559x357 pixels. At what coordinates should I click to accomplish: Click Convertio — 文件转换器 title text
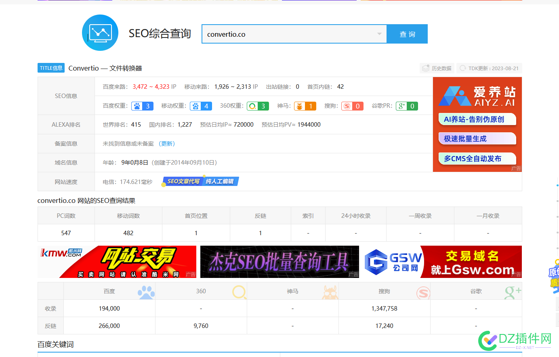click(x=105, y=68)
